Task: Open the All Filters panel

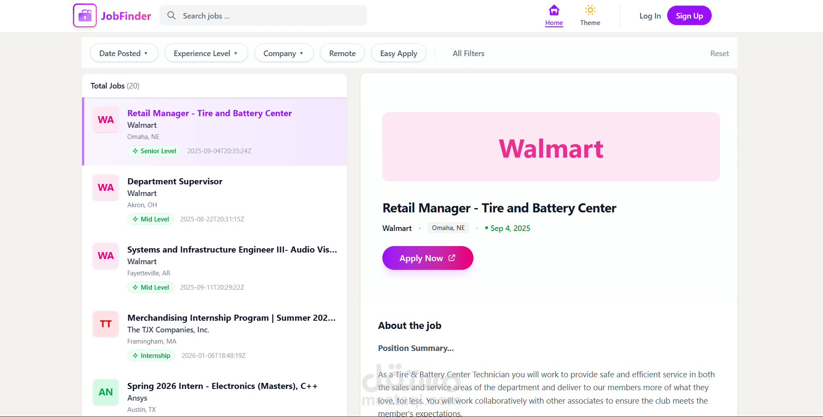Action: pyautogui.click(x=468, y=53)
